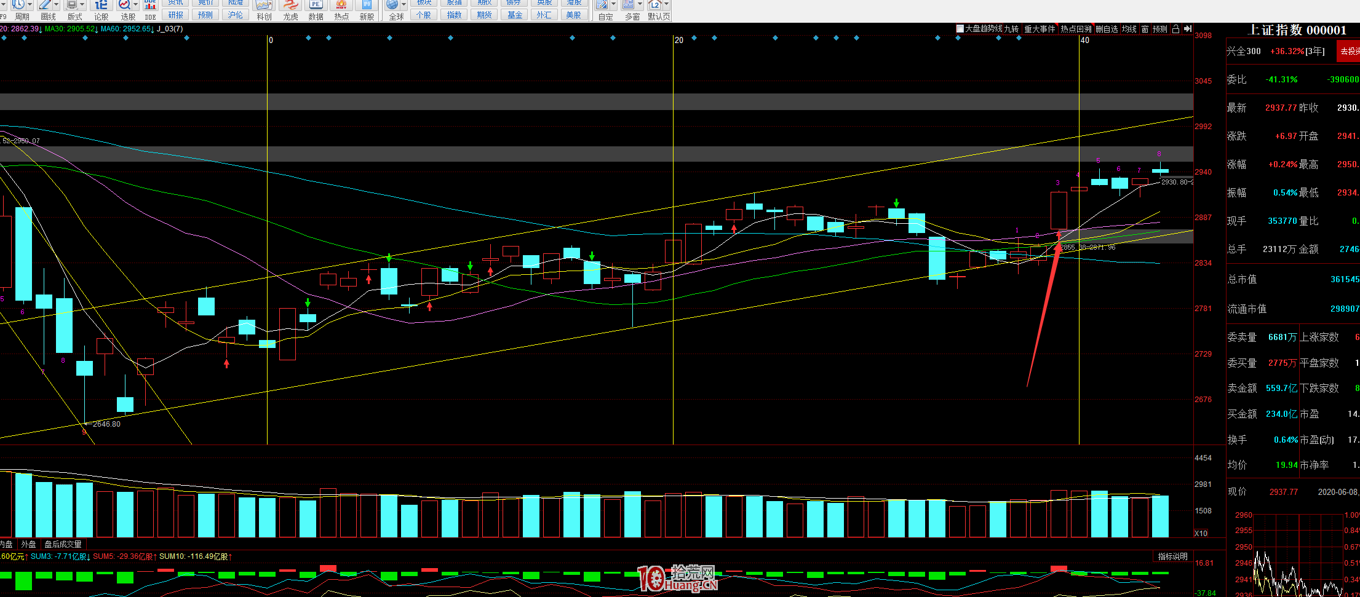Click the 上证指数 000001 title
This screenshot has width=1360, height=597.
(x=1297, y=30)
